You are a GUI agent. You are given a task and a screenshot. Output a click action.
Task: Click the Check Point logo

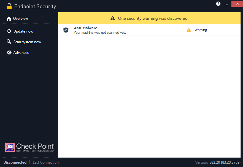point(30,147)
